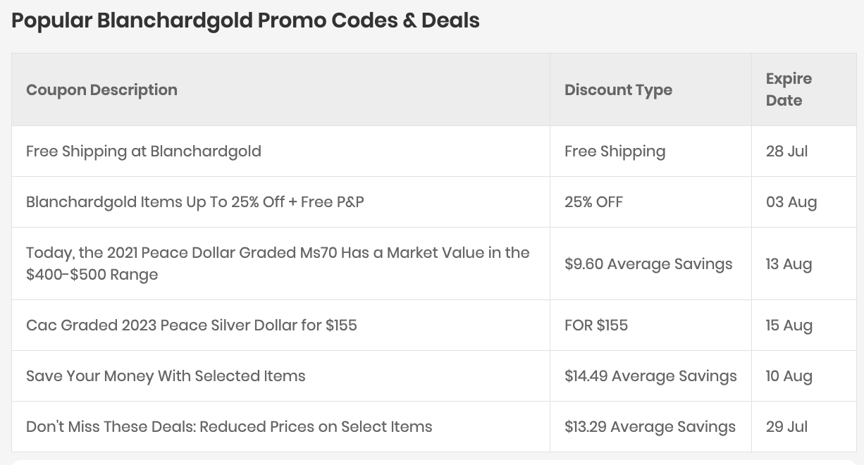Screen dimensions: 864x465
Task: Click the Expire Date column header
Action: click(x=789, y=89)
